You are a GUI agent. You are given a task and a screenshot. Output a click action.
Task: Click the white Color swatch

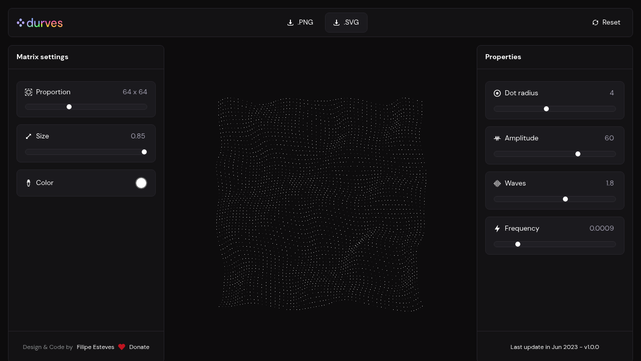coord(141,183)
